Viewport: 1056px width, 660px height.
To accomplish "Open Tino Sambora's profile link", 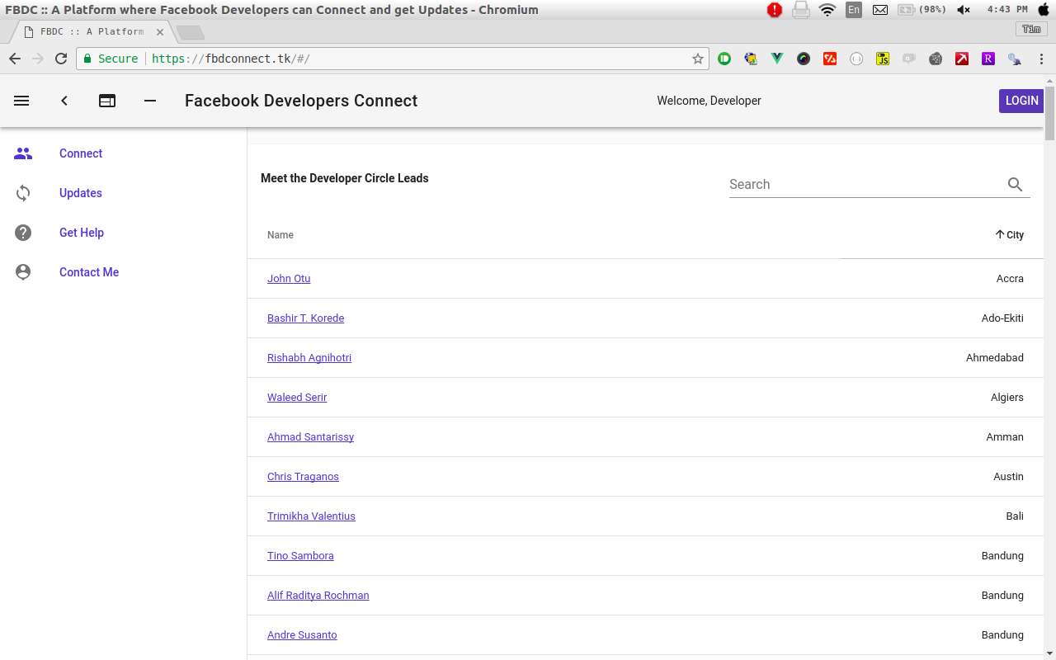I will click(x=300, y=556).
